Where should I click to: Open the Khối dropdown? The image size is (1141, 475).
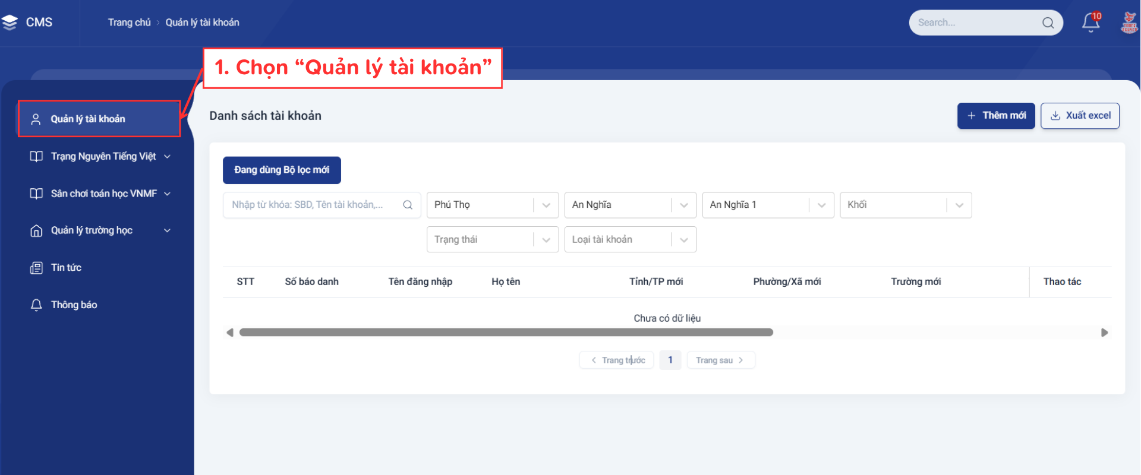906,205
